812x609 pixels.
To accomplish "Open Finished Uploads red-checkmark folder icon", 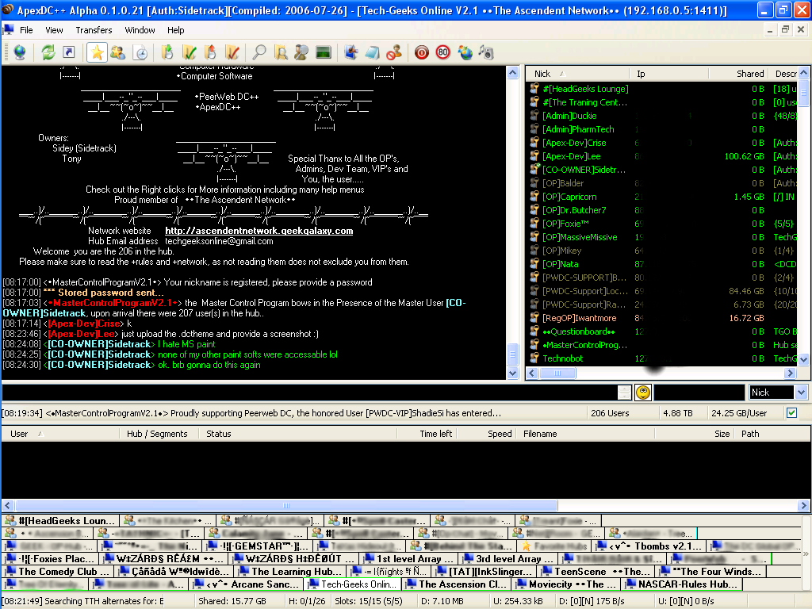I will pos(232,52).
